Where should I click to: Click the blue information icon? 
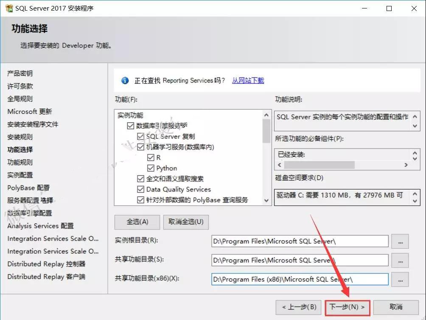[x=125, y=80]
